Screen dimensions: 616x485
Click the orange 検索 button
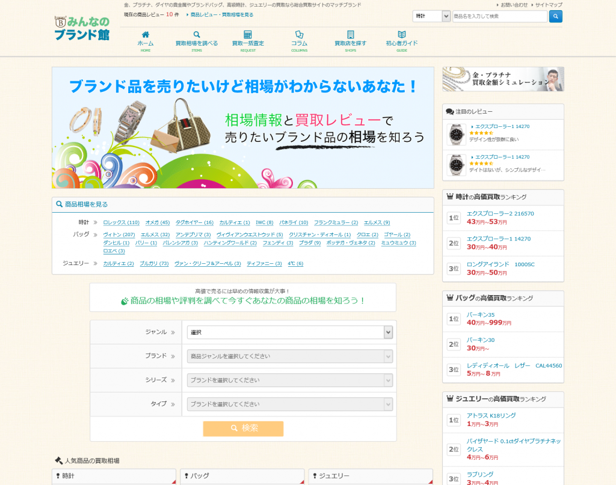[x=243, y=429]
